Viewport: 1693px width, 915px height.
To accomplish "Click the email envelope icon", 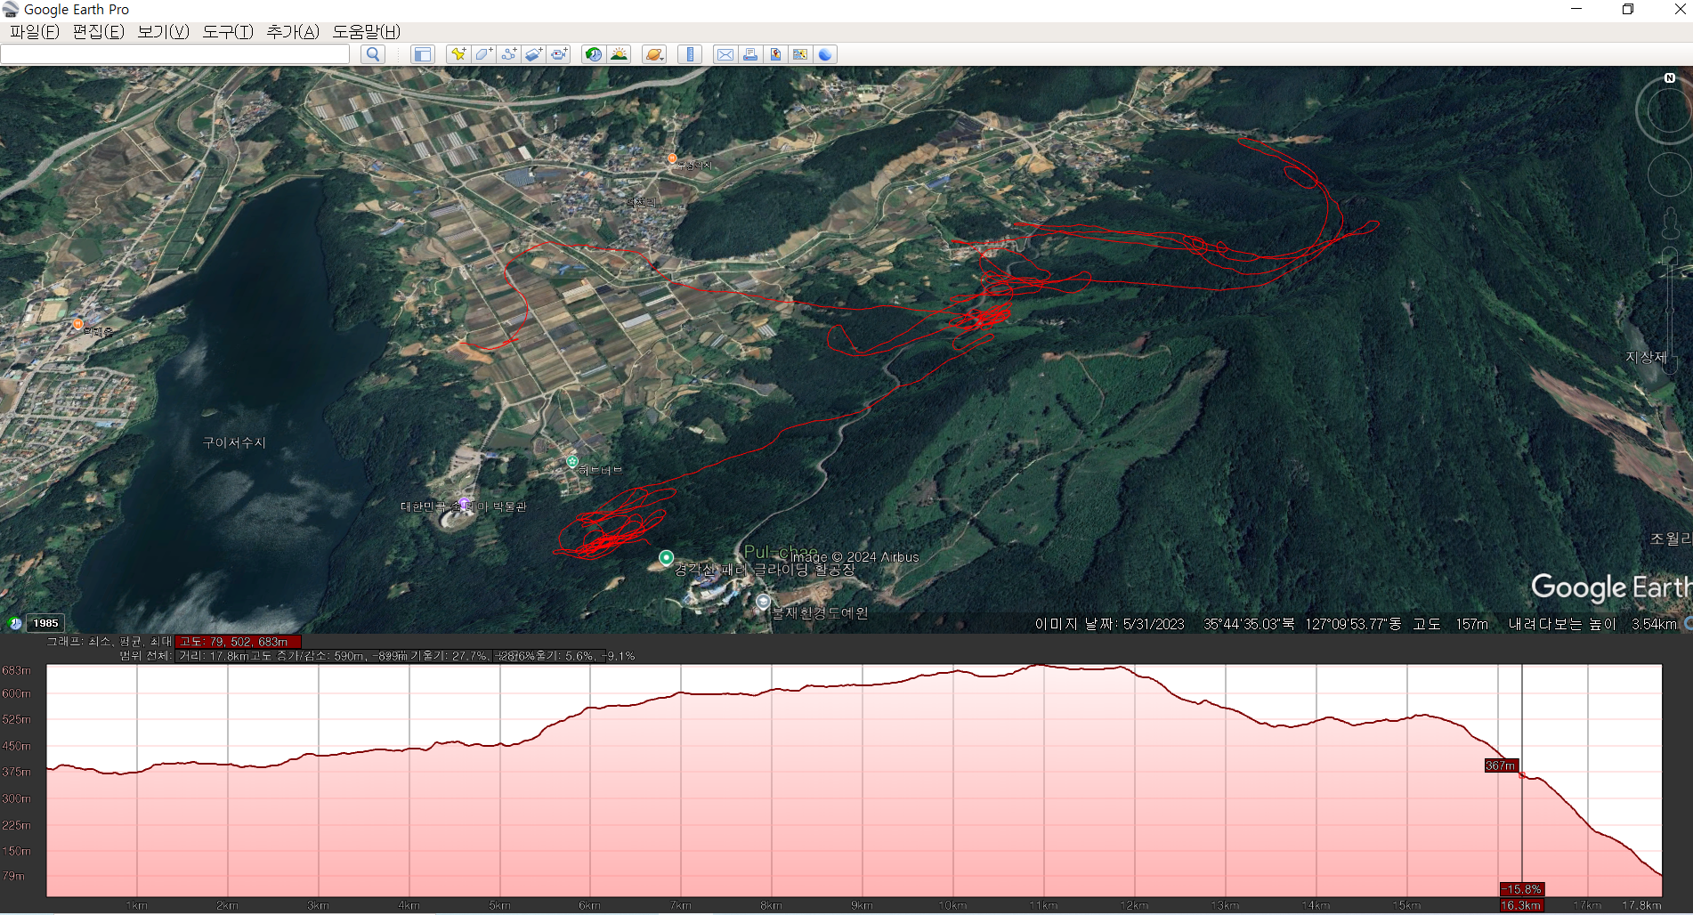I will 725,54.
